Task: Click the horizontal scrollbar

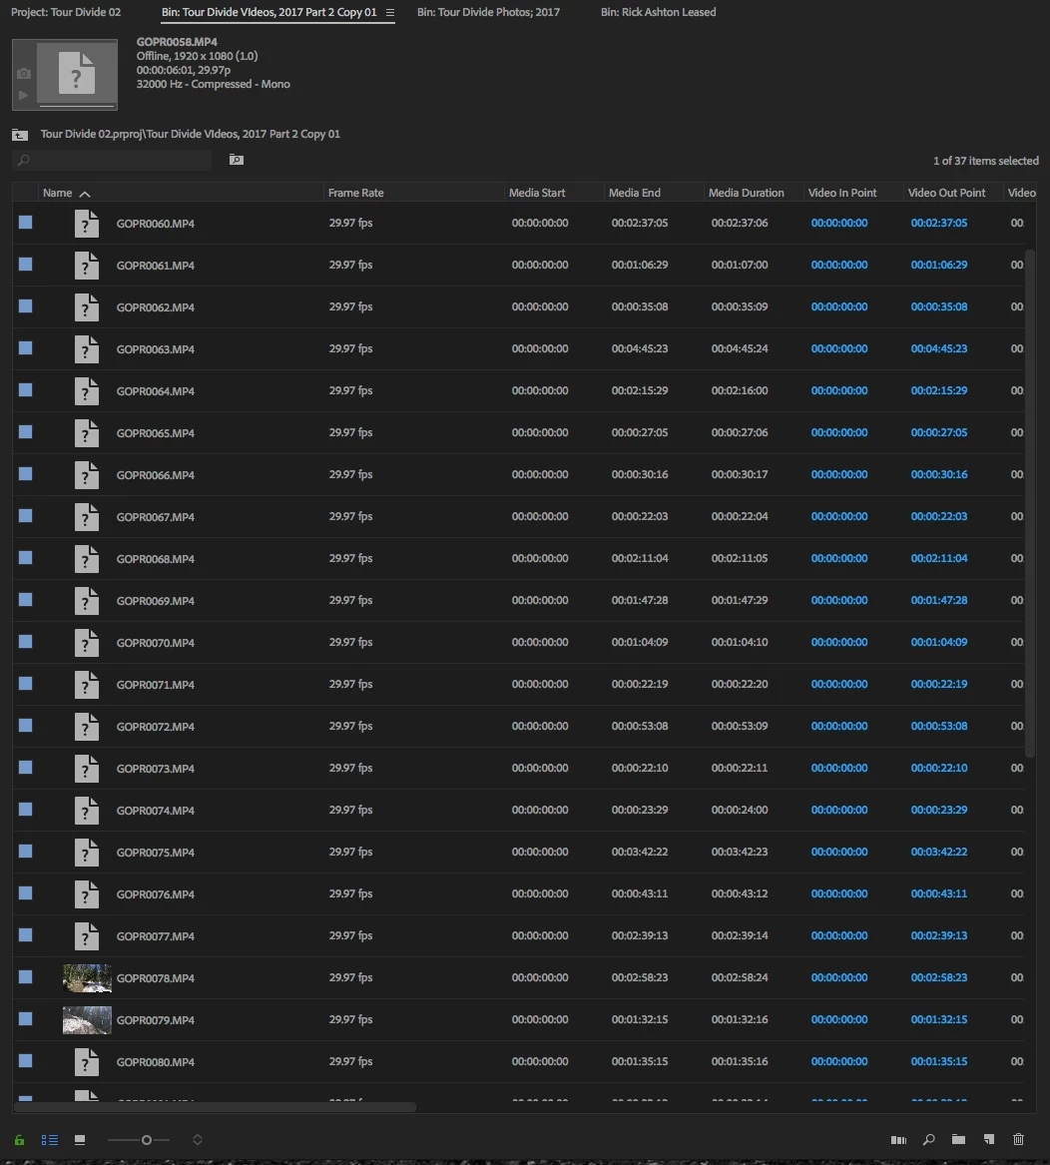Action: pyautogui.click(x=215, y=1107)
